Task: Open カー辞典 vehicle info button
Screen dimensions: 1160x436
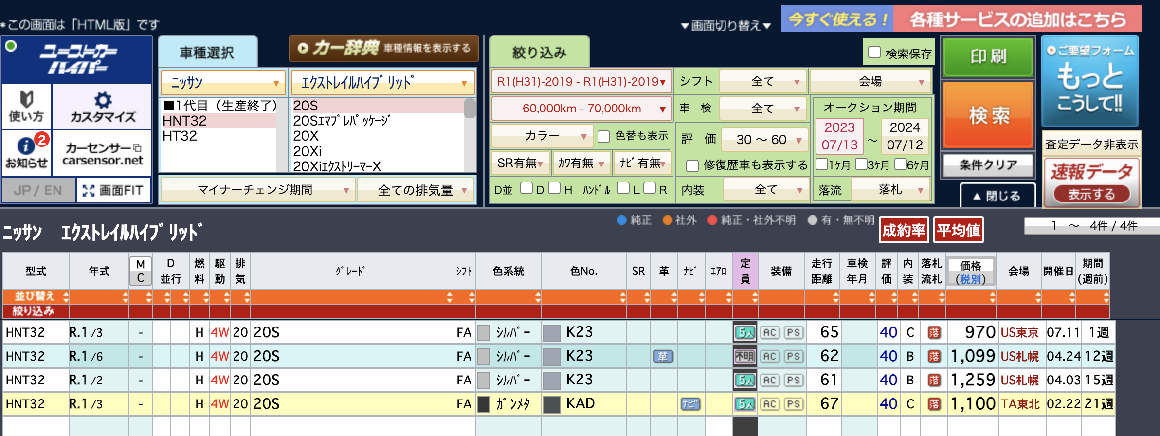Action: pos(383,48)
